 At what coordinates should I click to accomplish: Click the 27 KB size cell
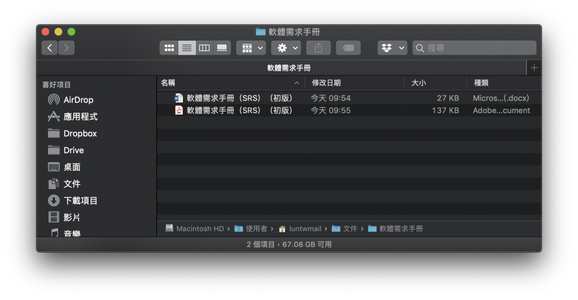click(x=448, y=98)
